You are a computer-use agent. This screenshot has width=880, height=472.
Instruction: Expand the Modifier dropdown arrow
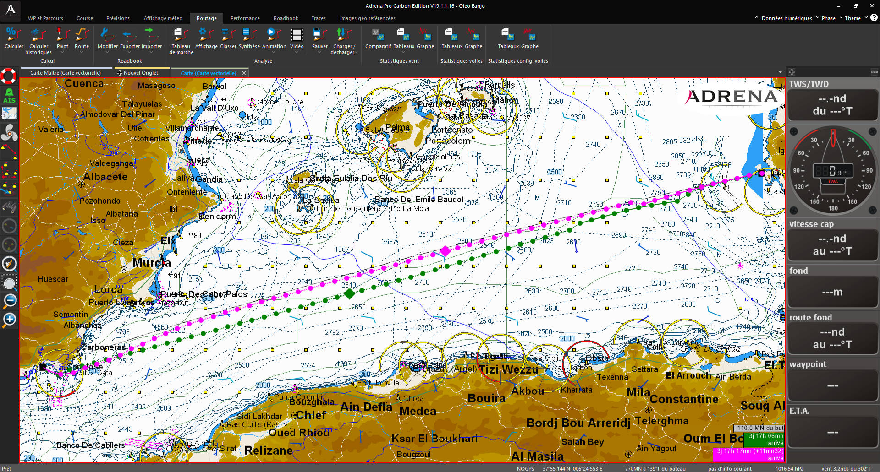pyautogui.click(x=107, y=52)
